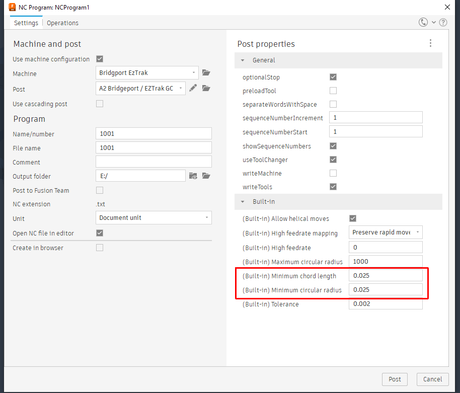This screenshot has height=393, width=460.
Task: Click the show output folder icon
Action: pos(193,176)
